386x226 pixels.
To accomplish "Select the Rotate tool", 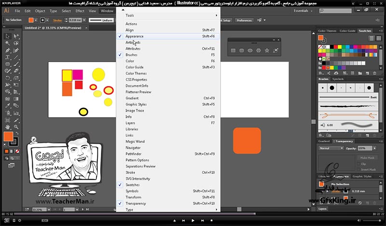I will [8, 78].
